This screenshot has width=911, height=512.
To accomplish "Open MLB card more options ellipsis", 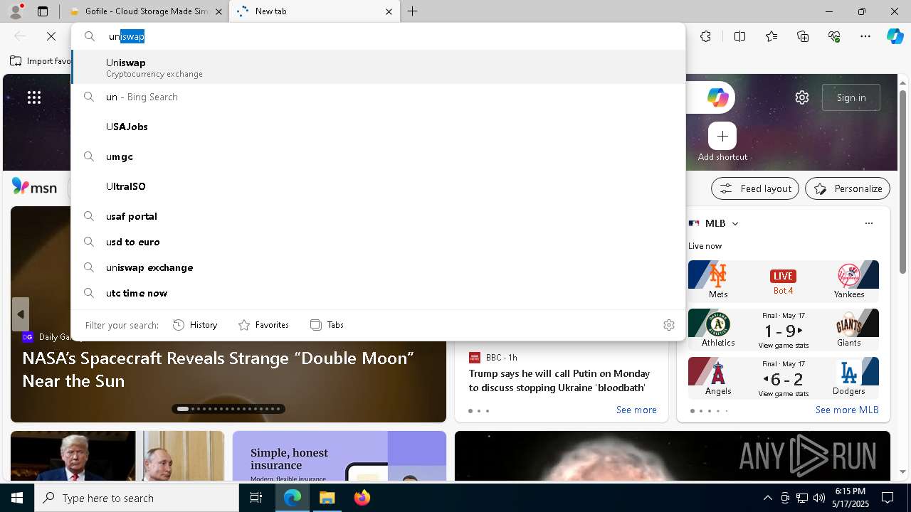I will pos(868,223).
